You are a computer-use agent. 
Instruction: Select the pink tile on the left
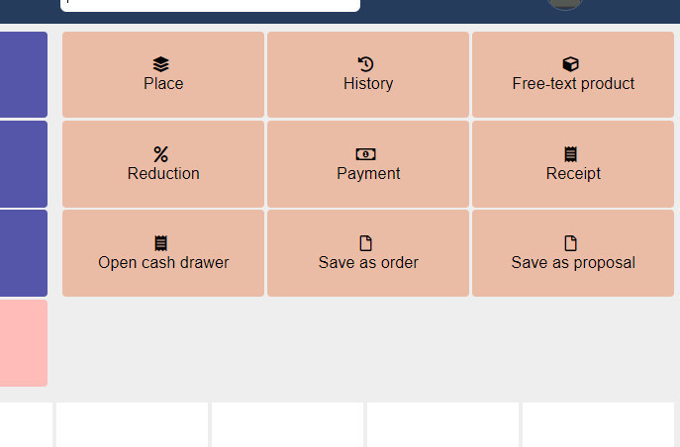coord(24,343)
